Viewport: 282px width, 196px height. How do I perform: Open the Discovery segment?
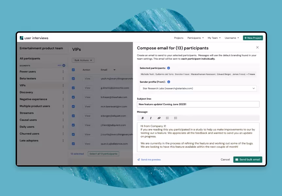(x=26, y=92)
